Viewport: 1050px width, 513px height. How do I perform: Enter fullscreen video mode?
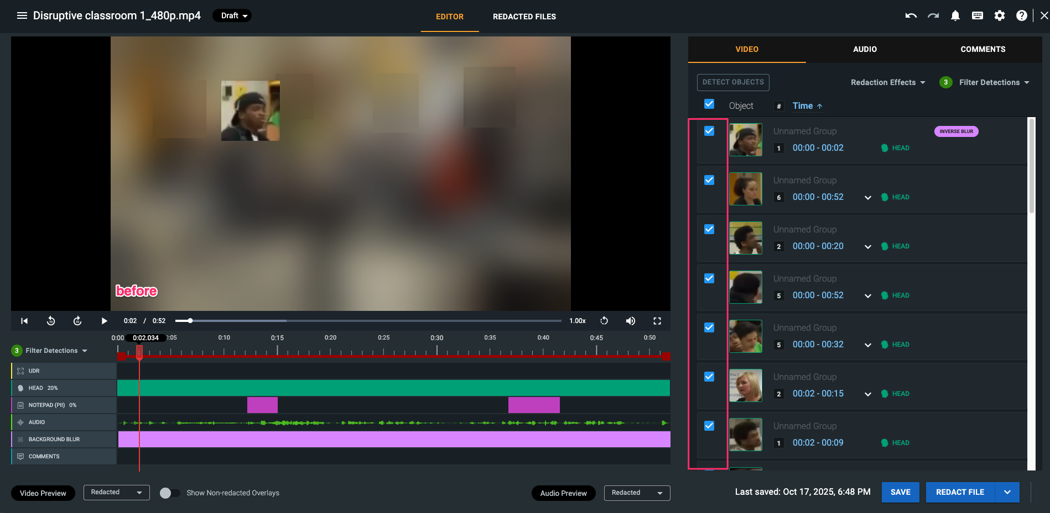click(x=657, y=321)
